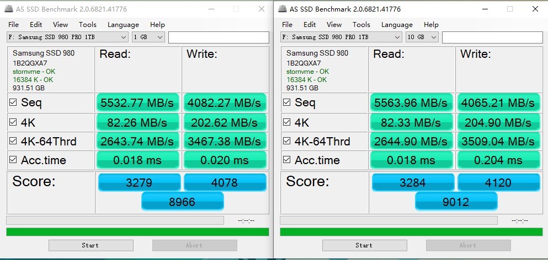Open the drive selector dropdown in left window
Viewport: 548px width, 260px height.
[x=67, y=37]
